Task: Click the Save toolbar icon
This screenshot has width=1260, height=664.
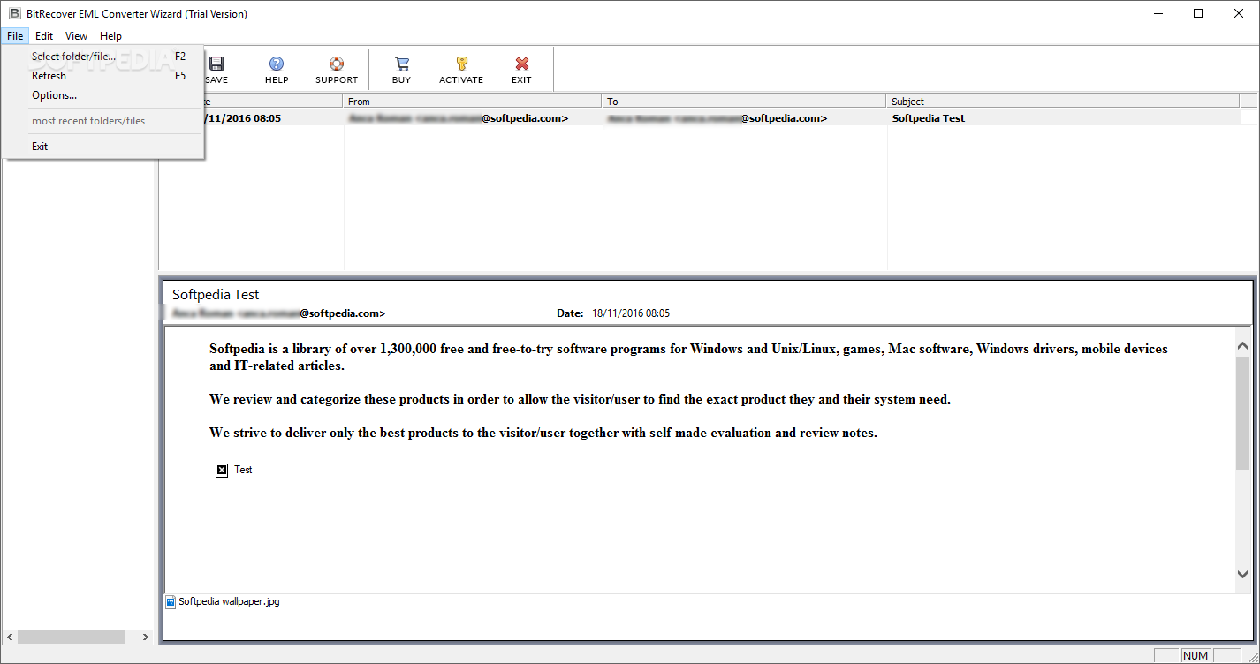Action: coord(216,64)
